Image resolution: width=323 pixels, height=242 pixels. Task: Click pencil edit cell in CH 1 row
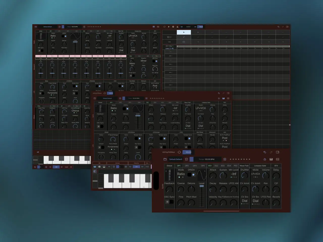point(184,37)
